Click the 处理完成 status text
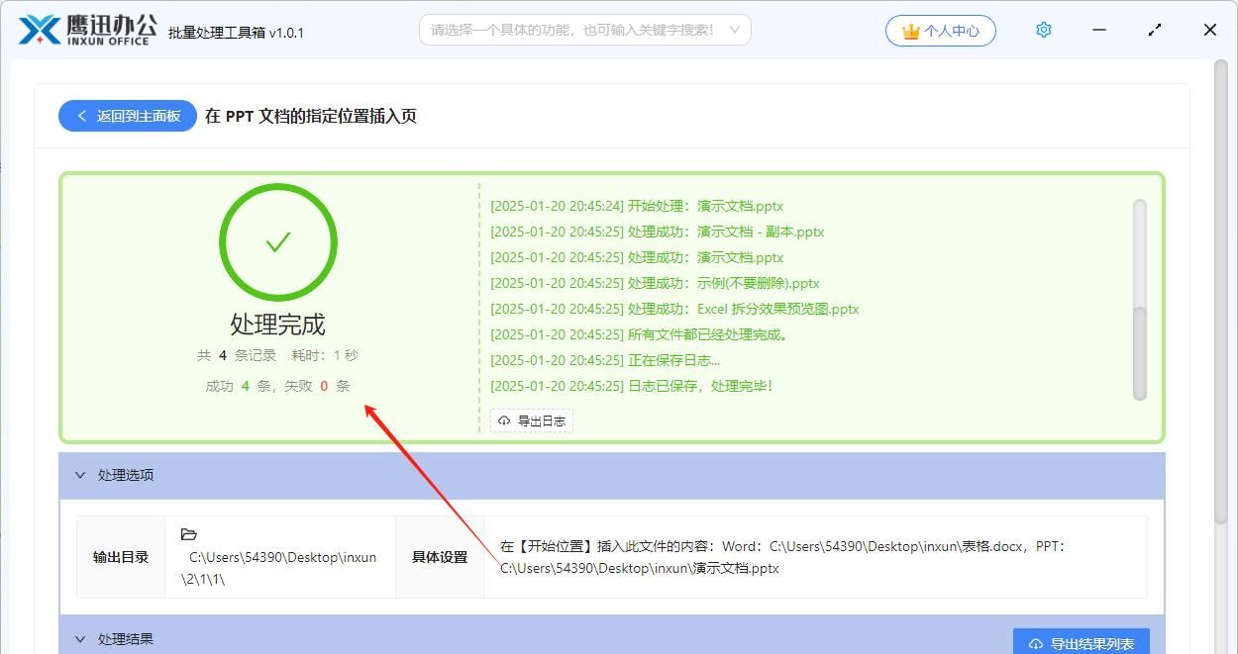Image resolution: width=1238 pixels, height=654 pixels. 277,324
